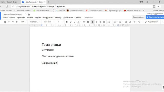Show more bookmarks with chevron
Image resolution: width=164 pixels, height=92 pixels.
pyautogui.click(x=143, y=10)
